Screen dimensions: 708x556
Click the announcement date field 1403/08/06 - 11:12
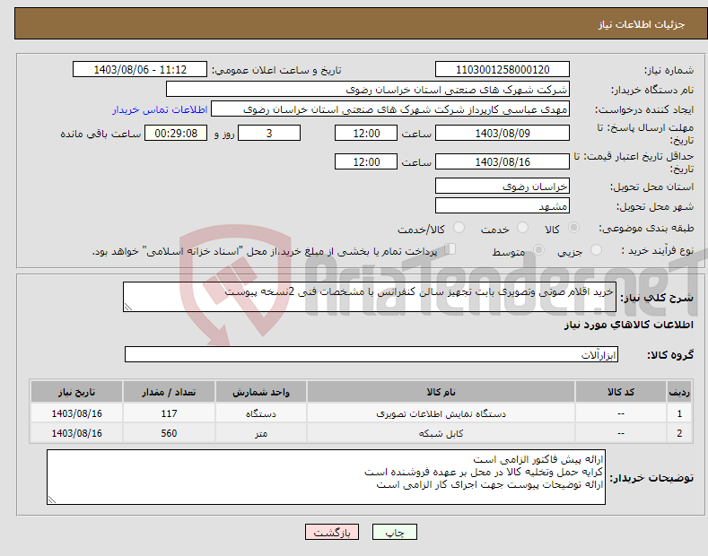(139, 70)
